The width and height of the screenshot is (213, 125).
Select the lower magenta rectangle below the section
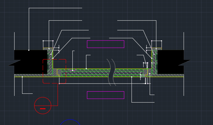105,95
